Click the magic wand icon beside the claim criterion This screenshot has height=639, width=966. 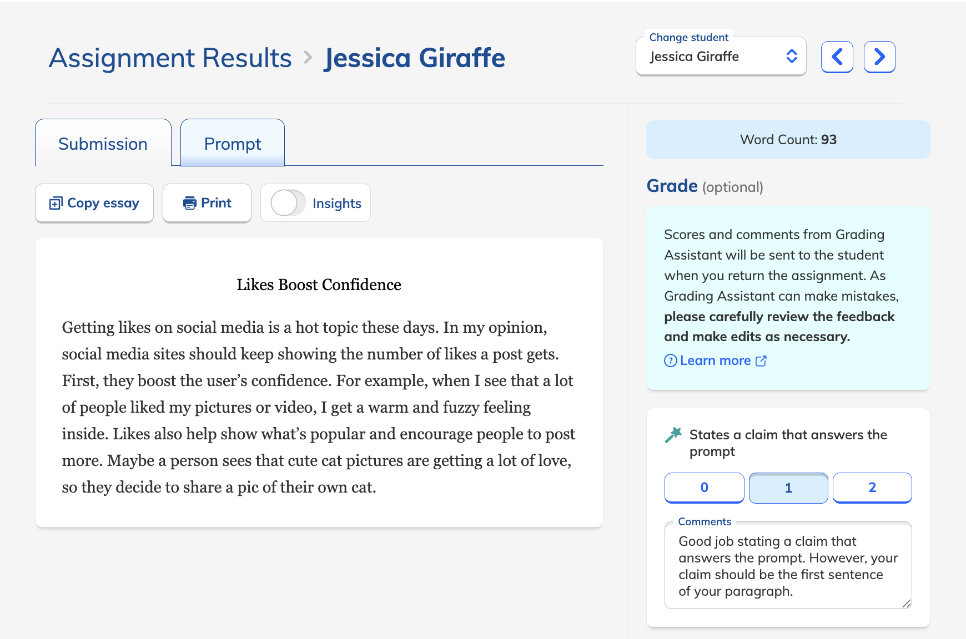(673, 434)
